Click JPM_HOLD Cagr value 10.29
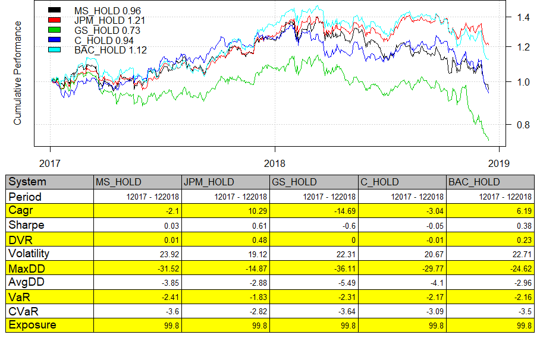540x338 pixels. (258, 211)
